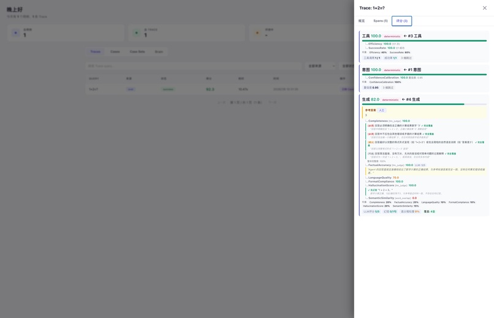Open the Spans (5) tab
This screenshot has height=318, width=494.
point(381,21)
